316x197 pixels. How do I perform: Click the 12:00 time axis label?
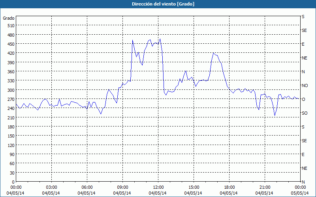pos(158,187)
